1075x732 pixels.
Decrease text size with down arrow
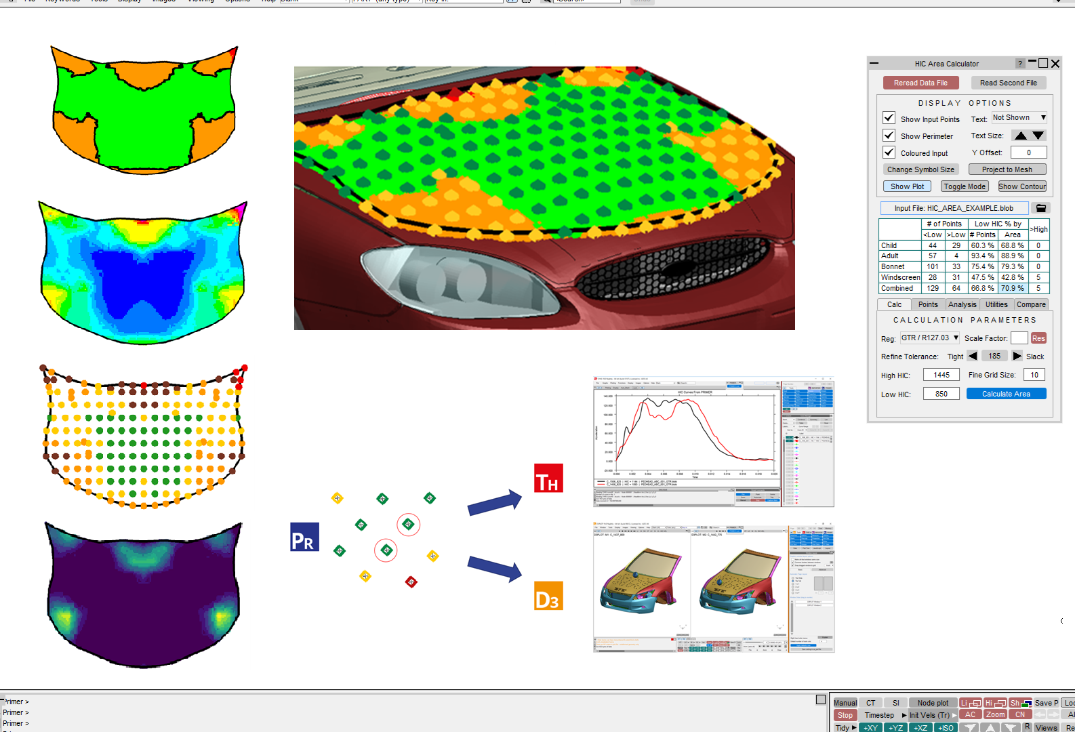pos(1038,136)
